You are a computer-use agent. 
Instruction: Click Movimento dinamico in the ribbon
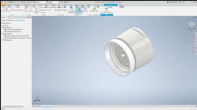[x=46, y=7]
